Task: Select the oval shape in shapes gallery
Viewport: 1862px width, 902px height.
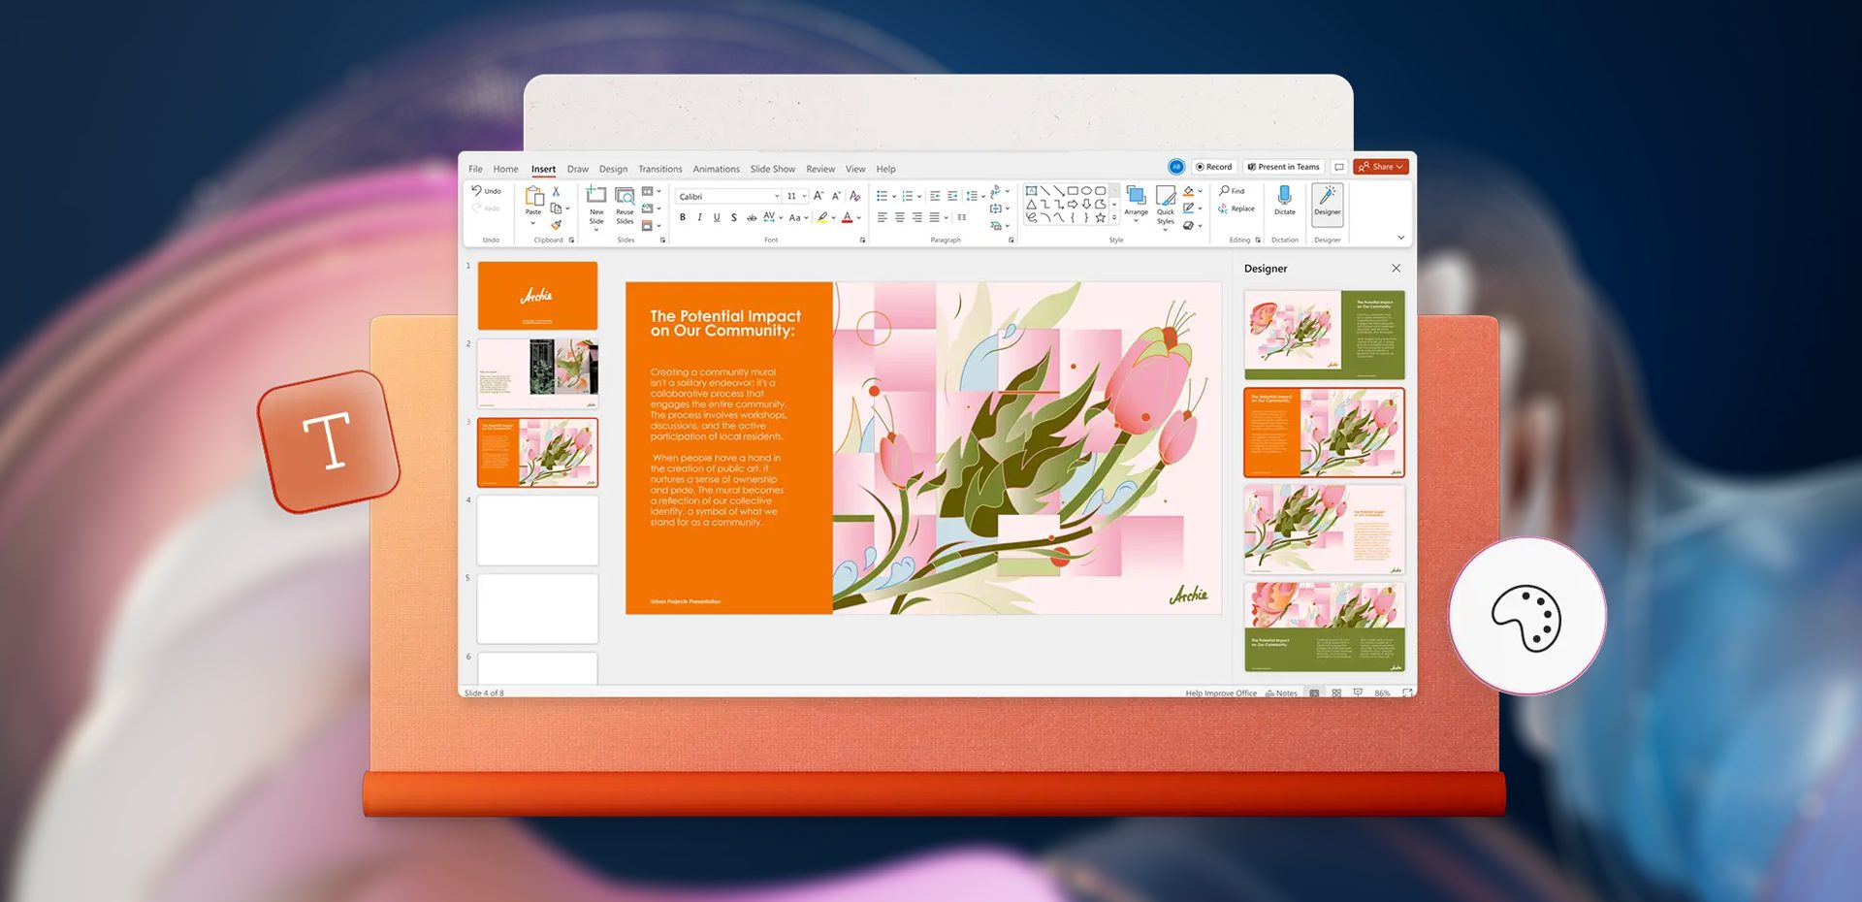Action: [1086, 190]
